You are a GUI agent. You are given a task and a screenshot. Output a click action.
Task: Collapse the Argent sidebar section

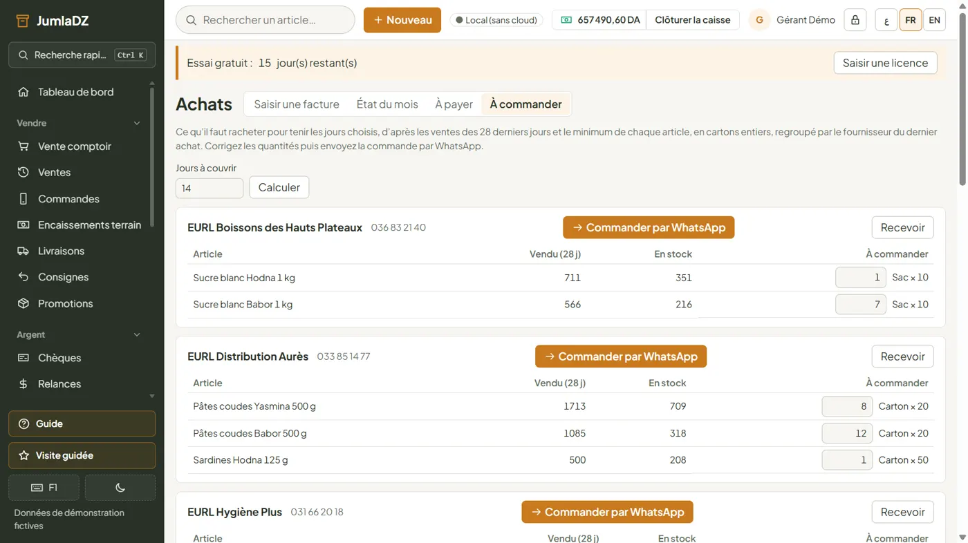pos(137,334)
